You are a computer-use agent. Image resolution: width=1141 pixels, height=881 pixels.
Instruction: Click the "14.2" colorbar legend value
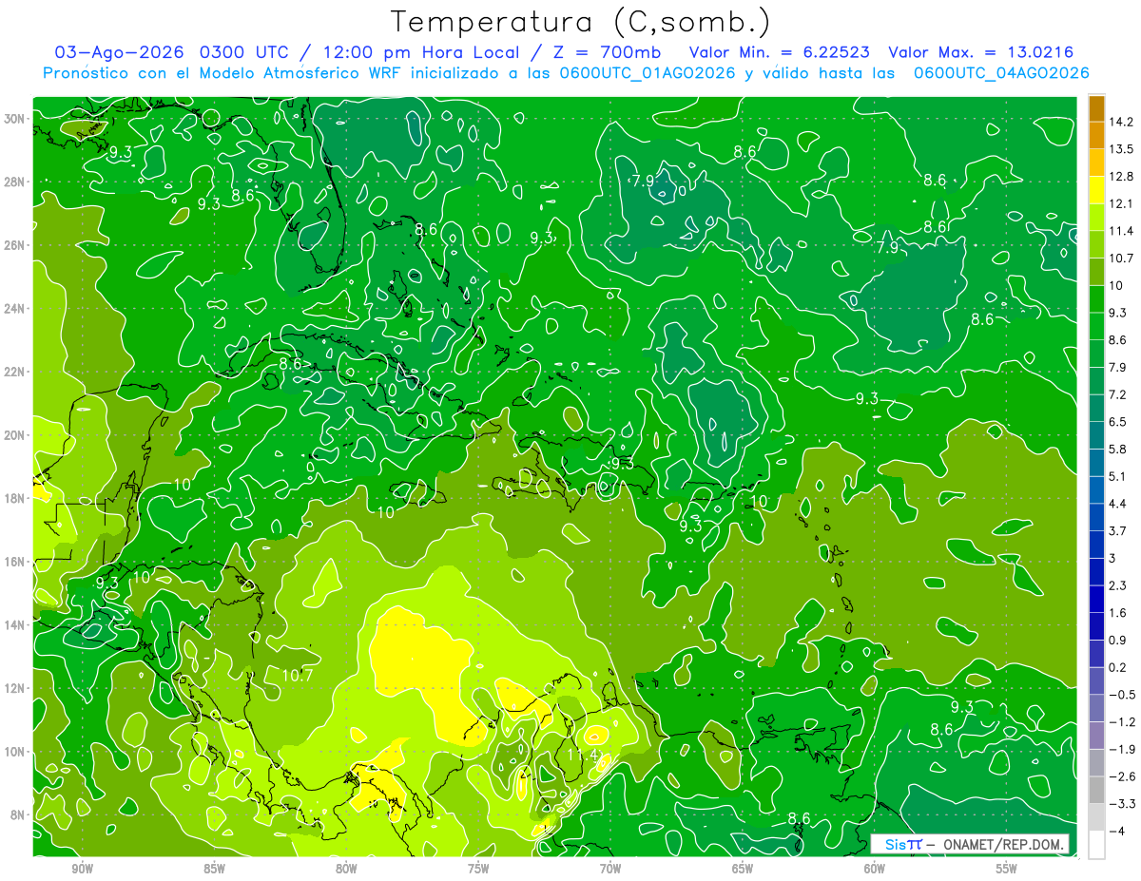[x=1121, y=122]
